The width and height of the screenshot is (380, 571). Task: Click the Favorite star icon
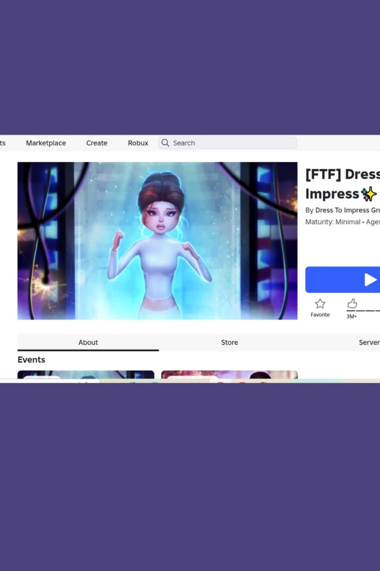[x=320, y=304]
